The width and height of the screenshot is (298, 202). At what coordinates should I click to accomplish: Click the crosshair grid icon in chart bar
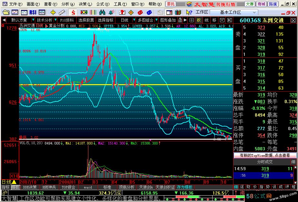click(x=192, y=20)
